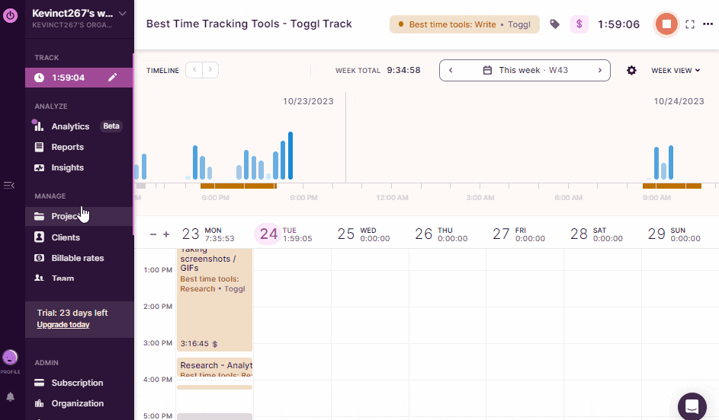Viewport: 719px width, 420px height.
Task: Toggle the billable dollar sign icon
Action: pos(579,24)
